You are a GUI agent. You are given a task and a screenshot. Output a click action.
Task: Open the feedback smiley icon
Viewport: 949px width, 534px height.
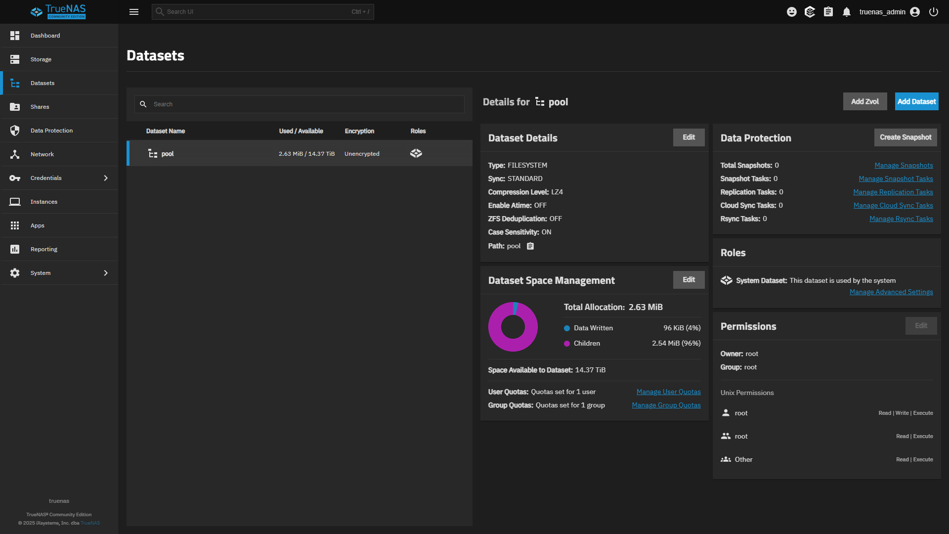pyautogui.click(x=792, y=12)
